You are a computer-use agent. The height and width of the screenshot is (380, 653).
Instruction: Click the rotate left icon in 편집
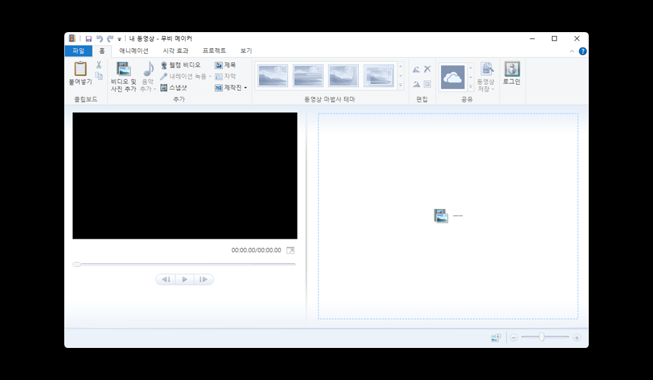tap(416, 69)
